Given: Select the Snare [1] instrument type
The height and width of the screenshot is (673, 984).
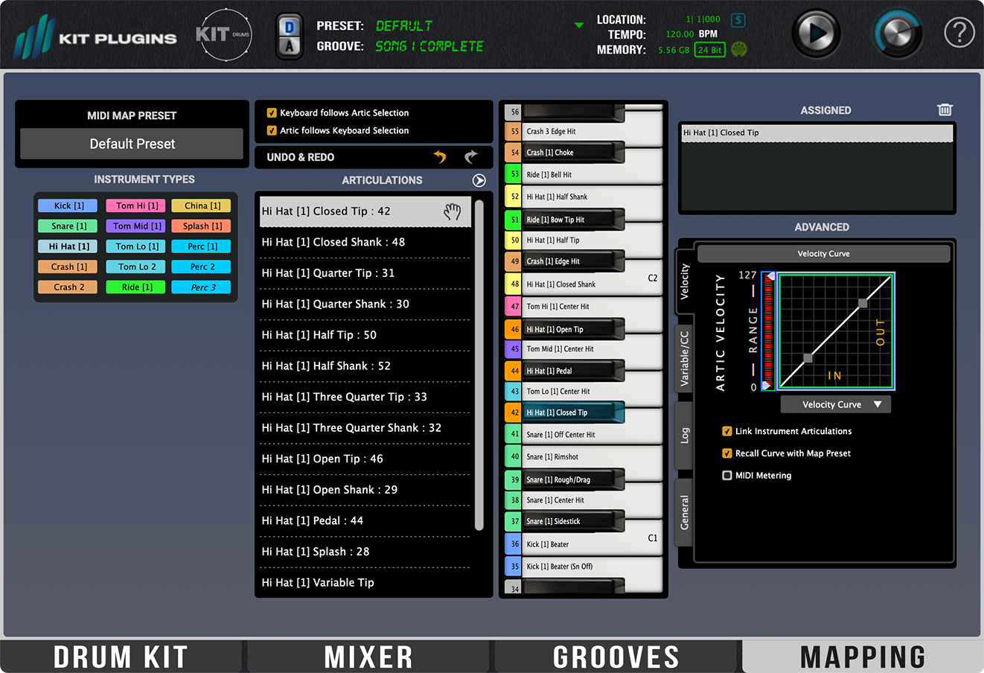Looking at the screenshot, I should point(67,226).
